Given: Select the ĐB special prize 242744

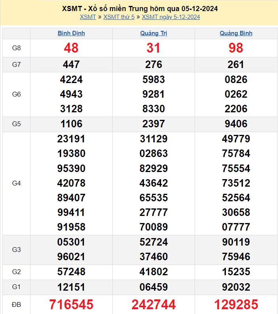Looking at the screenshot, I should pyautogui.click(x=153, y=305).
